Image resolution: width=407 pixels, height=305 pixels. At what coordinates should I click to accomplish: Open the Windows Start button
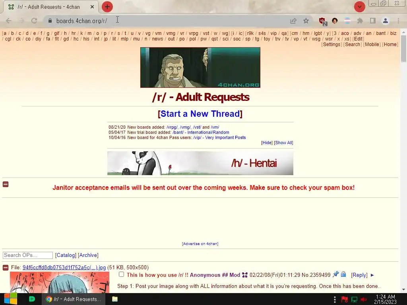[x=10, y=299]
